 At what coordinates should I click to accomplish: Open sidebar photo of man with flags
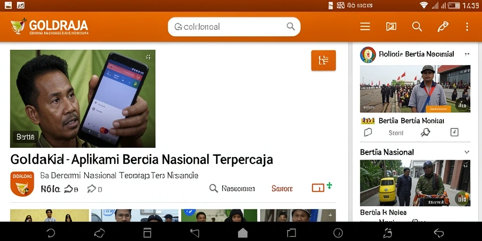415,89
